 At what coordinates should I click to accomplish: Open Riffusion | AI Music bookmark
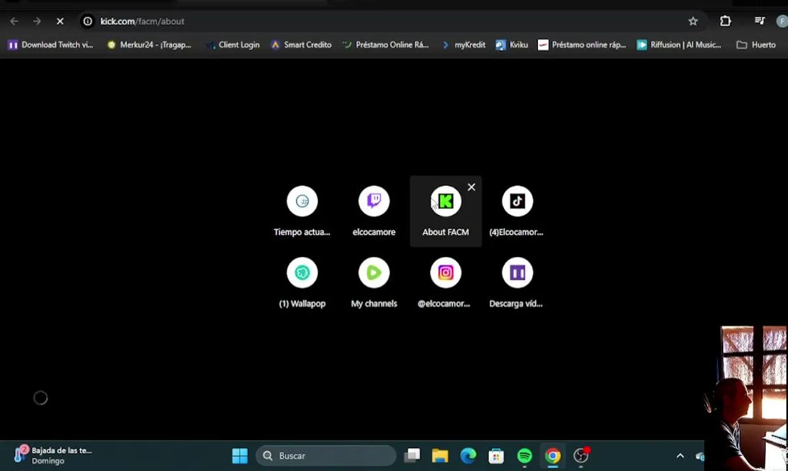pyautogui.click(x=679, y=45)
